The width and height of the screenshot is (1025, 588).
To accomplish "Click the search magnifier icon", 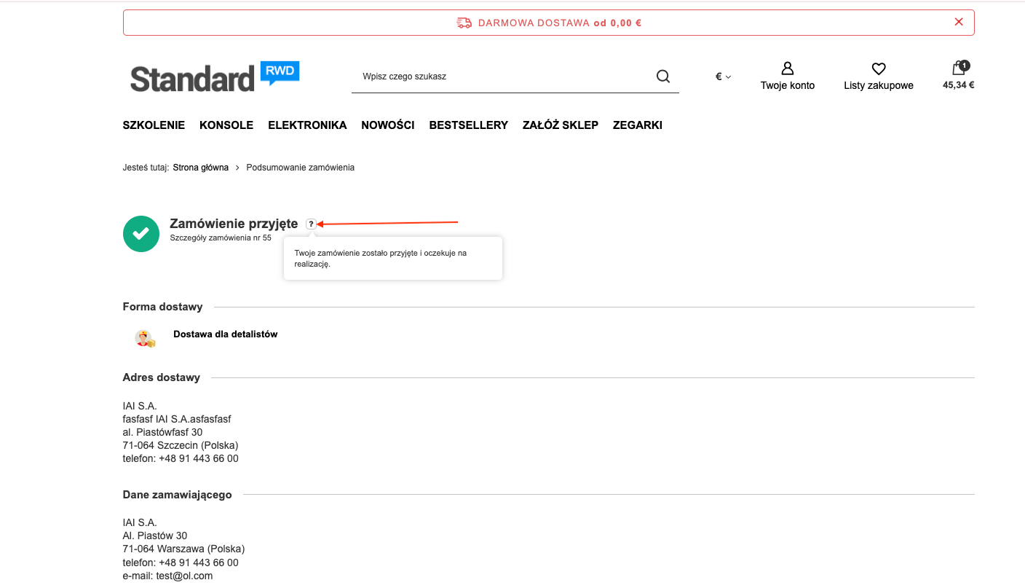I will (662, 77).
